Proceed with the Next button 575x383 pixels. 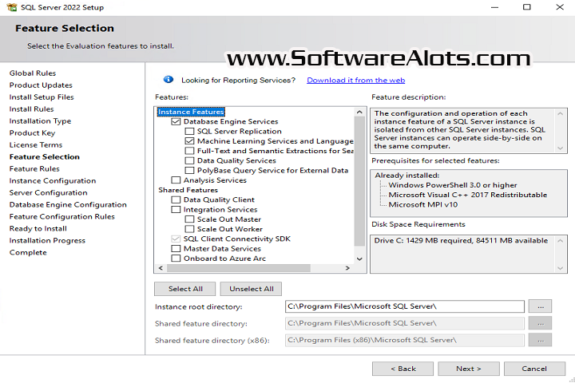coord(469,369)
